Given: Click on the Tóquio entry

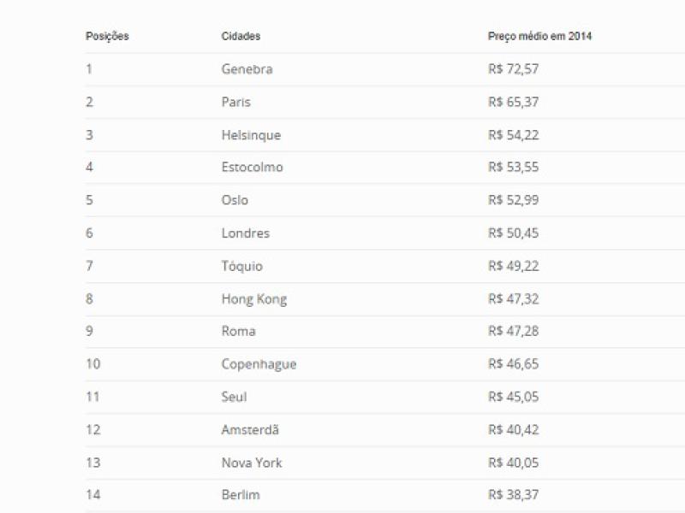Looking at the screenshot, I should tap(241, 266).
